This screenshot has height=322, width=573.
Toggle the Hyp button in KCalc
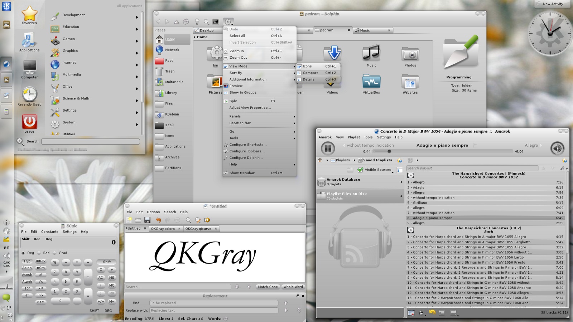[27, 262]
